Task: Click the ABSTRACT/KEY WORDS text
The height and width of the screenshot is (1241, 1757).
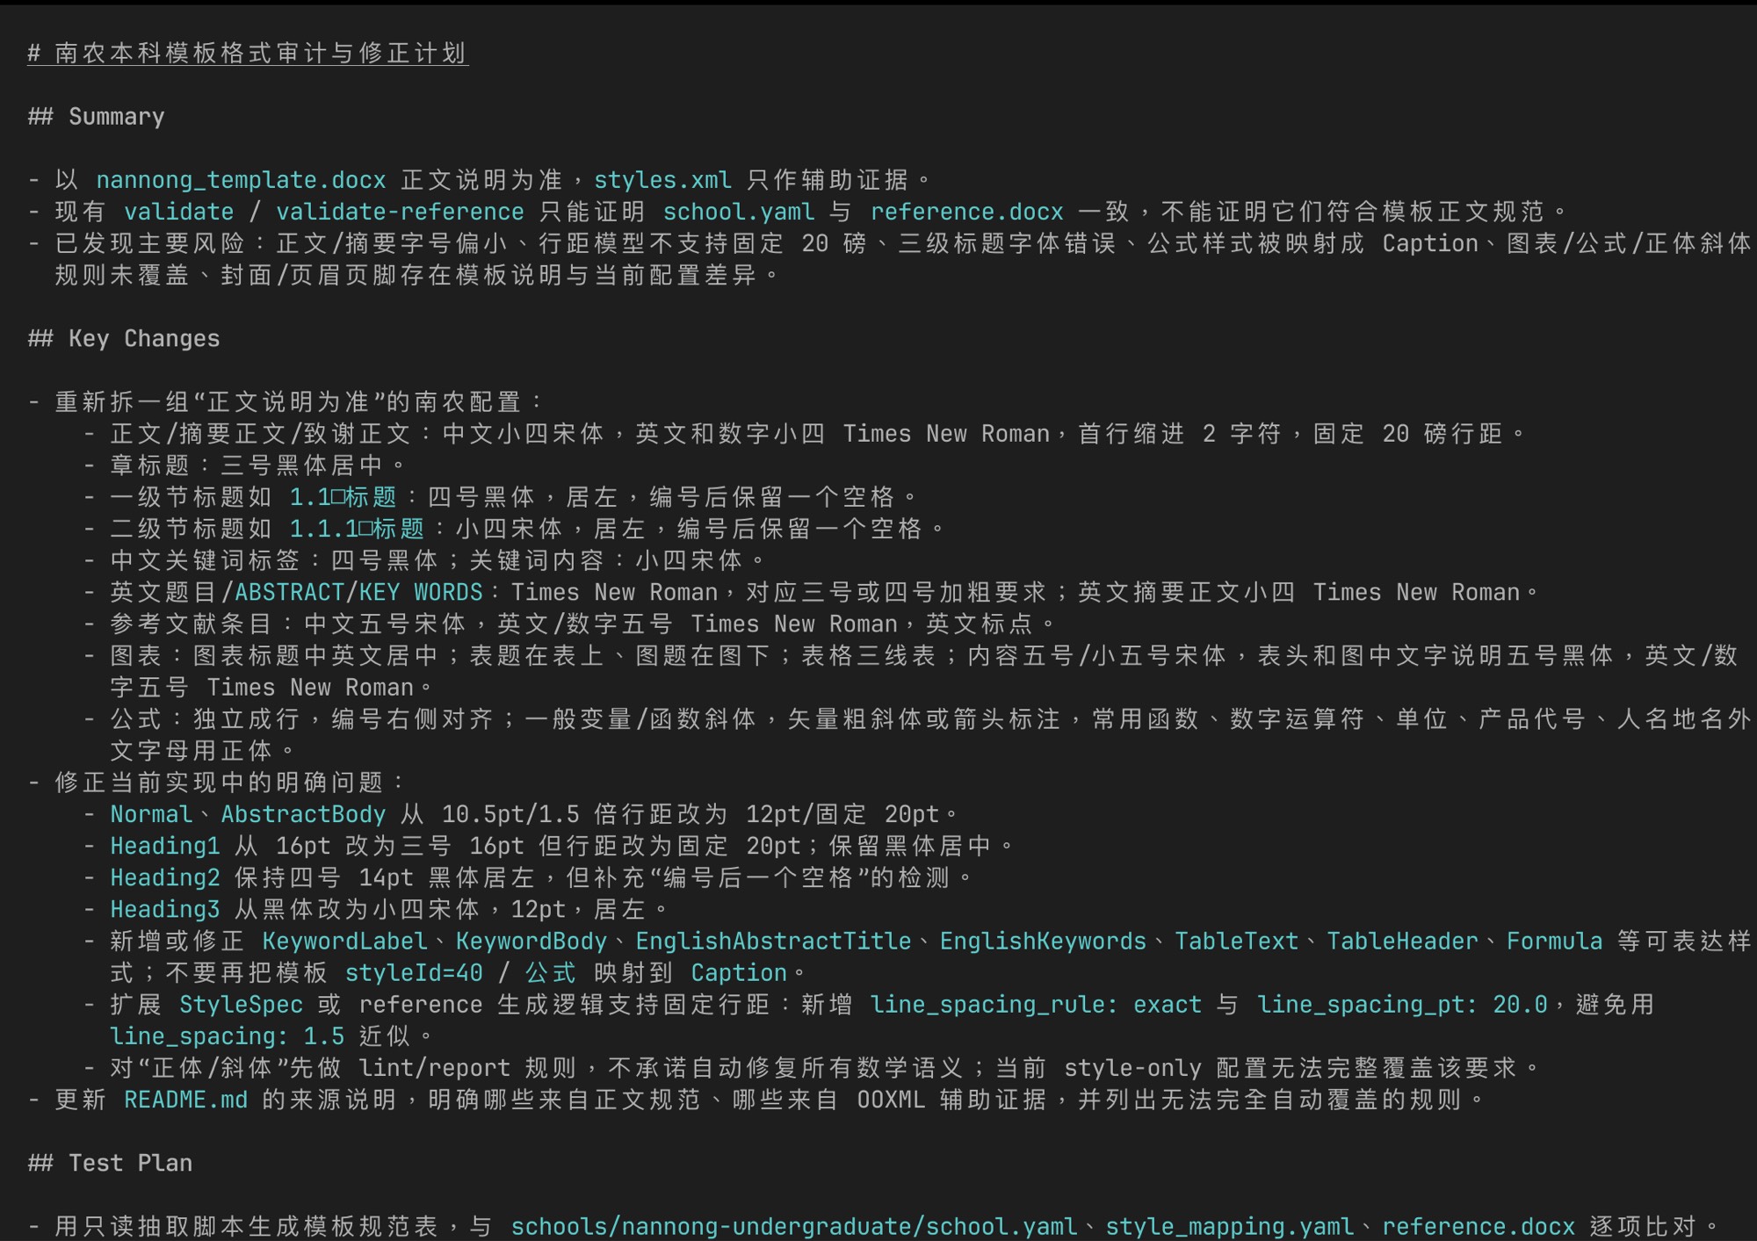Action: (358, 592)
